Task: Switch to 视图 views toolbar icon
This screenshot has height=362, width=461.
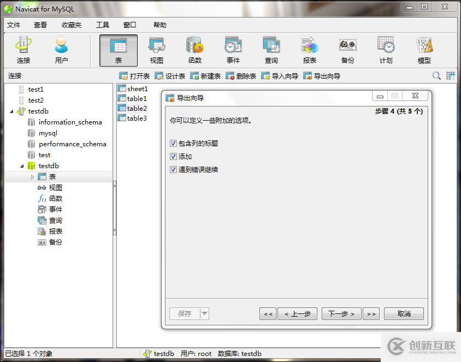Action: tap(157, 50)
